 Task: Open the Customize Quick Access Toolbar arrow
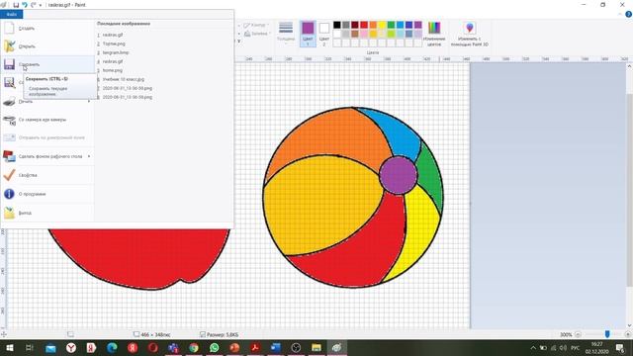tap(41, 5)
